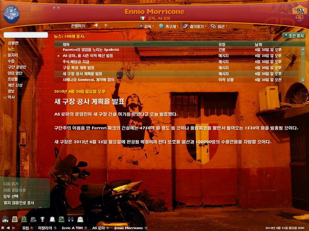Click the unread marker beside AS 로마 news
The image size is (309, 231).
(58, 56)
